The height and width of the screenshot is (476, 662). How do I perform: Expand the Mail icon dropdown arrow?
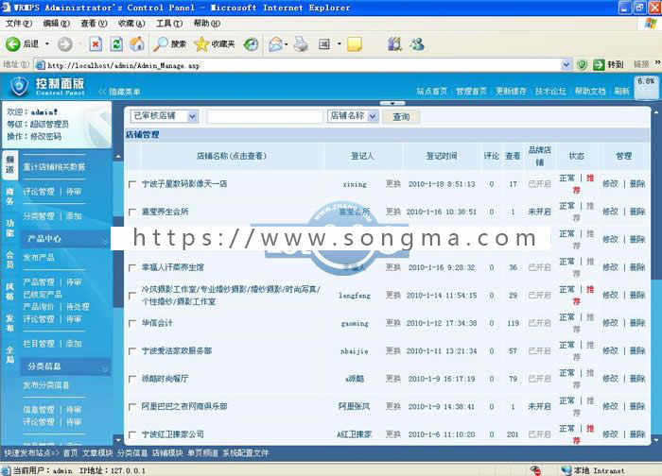[287, 43]
